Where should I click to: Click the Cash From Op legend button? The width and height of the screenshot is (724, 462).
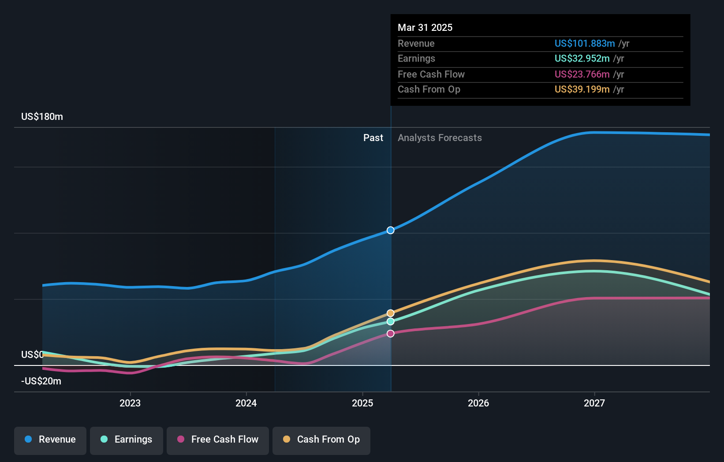coord(321,440)
